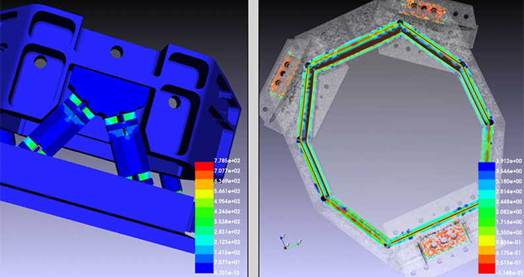
Task: Click legend value 1.716e+00
Action: tap(509, 222)
